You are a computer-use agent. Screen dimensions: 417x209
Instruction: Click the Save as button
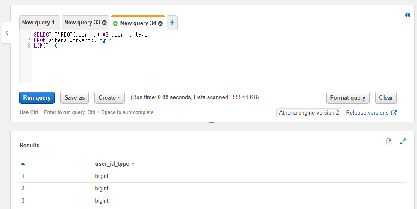74,98
